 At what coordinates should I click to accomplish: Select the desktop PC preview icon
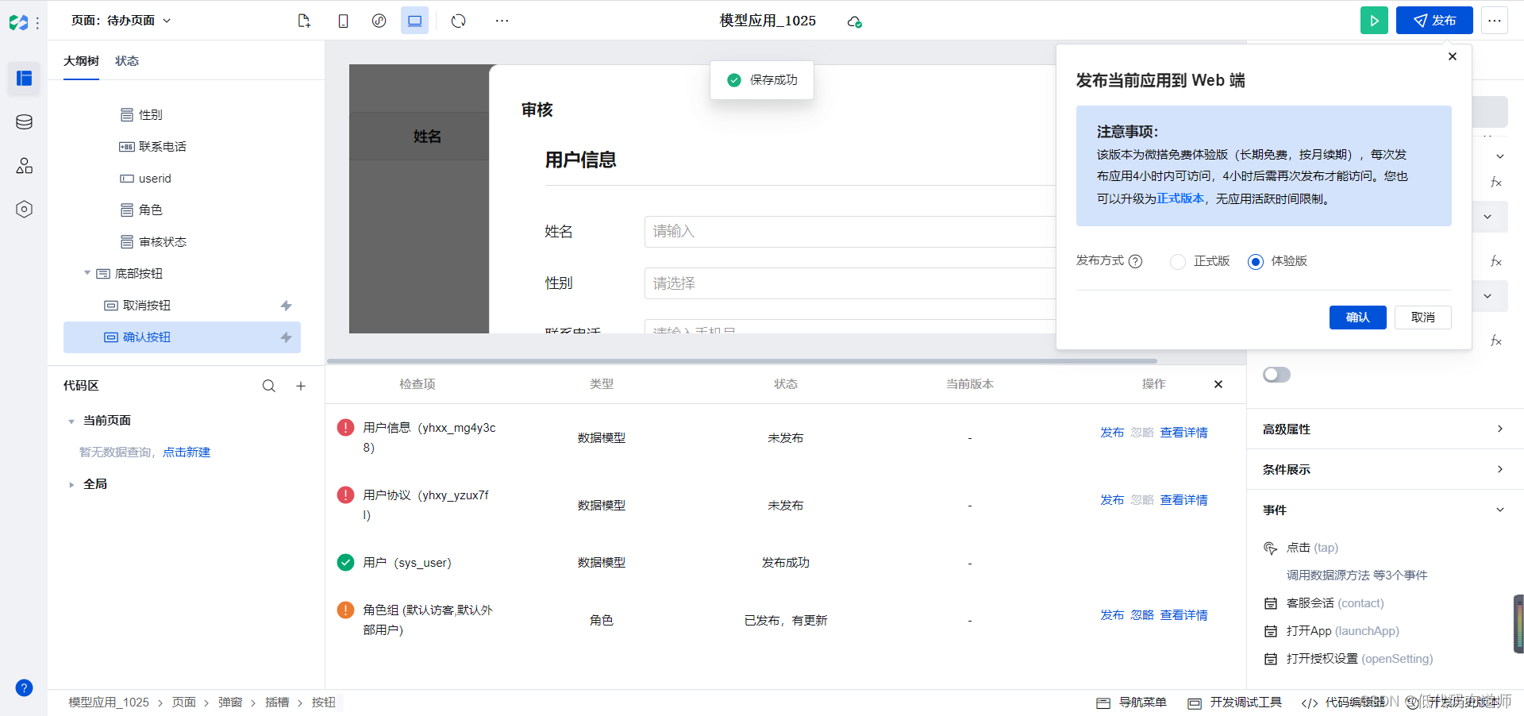tap(414, 21)
